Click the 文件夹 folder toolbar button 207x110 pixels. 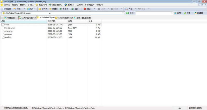pyautogui.click(x=43, y=9)
